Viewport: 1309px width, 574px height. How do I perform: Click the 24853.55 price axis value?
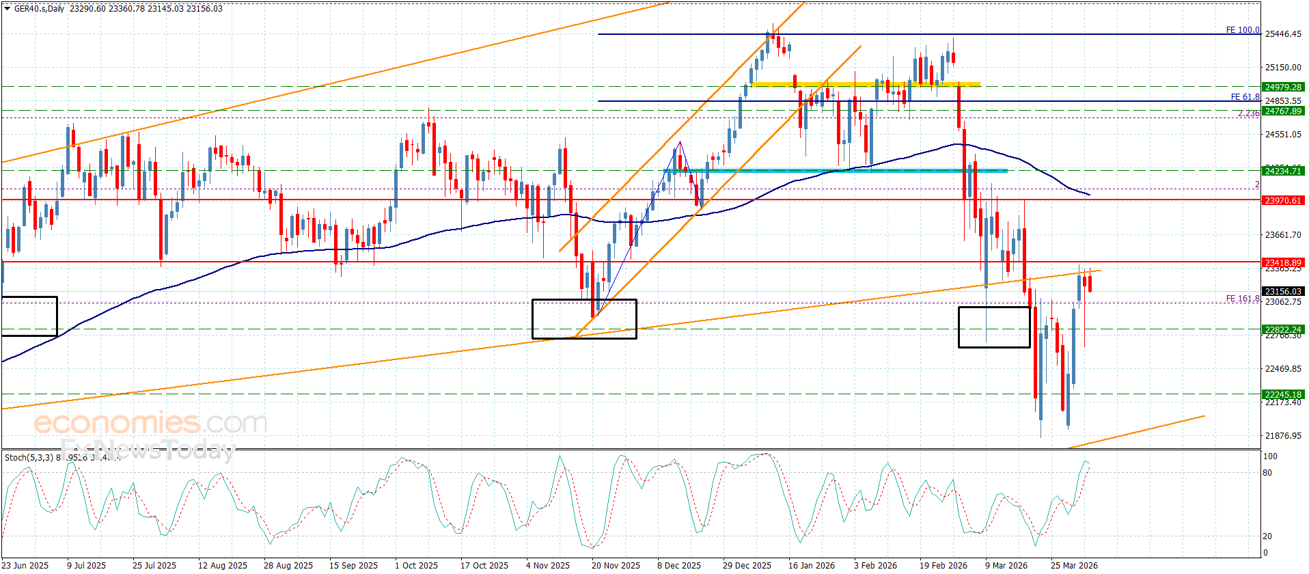click(1283, 101)
